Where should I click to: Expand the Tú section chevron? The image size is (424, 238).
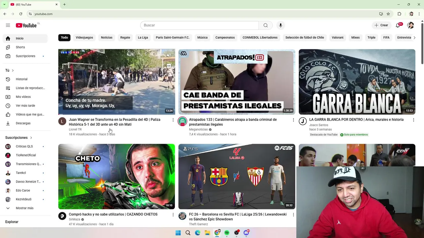point(13,70)
